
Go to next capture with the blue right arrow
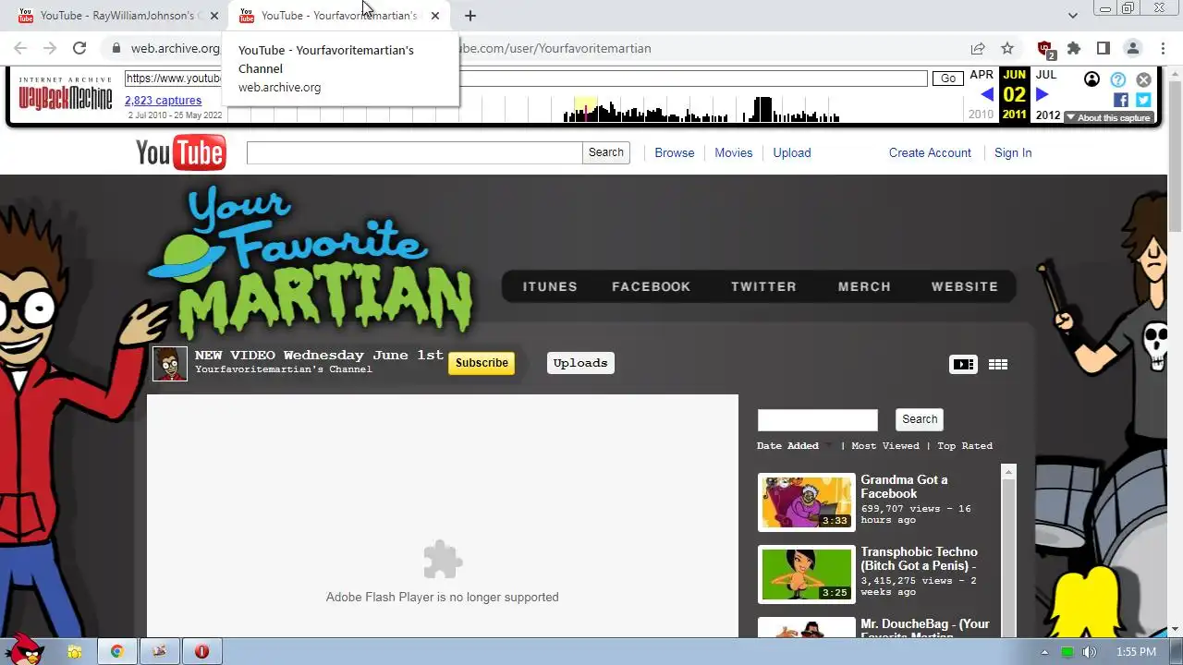click(1043, 94)
